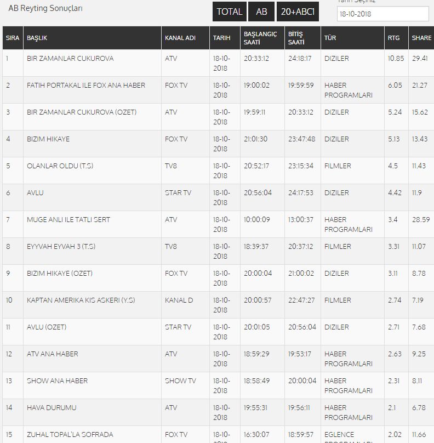434x443 pixels.
Task: Click SHARE value 7.68
Action: coord(419,327)
